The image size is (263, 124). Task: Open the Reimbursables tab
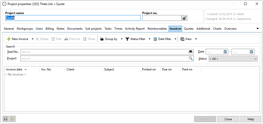pyautogui.click(x=157, y=29)
